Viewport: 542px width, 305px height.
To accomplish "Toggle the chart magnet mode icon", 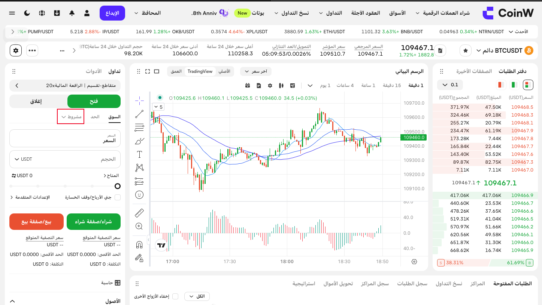I will (x=139, y=245).
